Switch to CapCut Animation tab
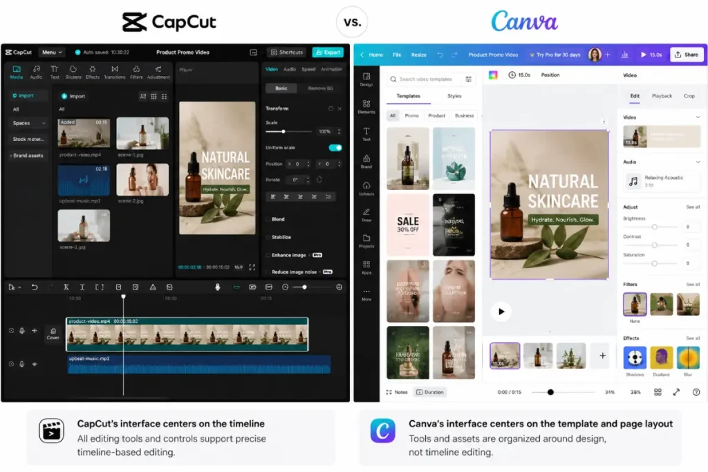 pos(331,70)
